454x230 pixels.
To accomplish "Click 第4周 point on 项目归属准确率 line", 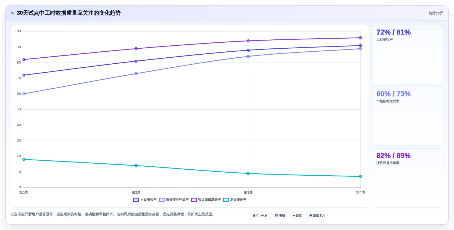I will [x=360, y=38].
